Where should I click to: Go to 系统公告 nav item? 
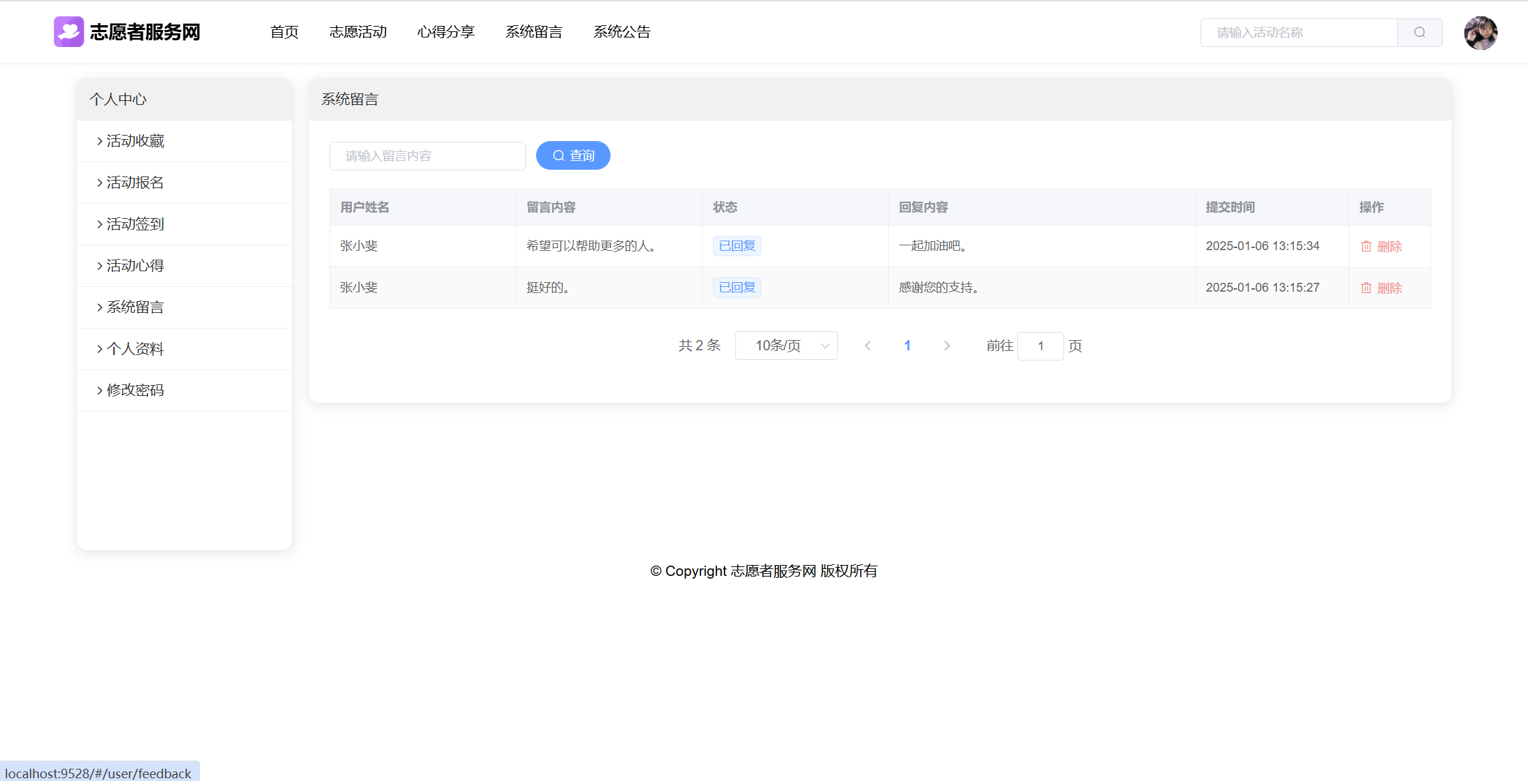[x=622, y=32]
